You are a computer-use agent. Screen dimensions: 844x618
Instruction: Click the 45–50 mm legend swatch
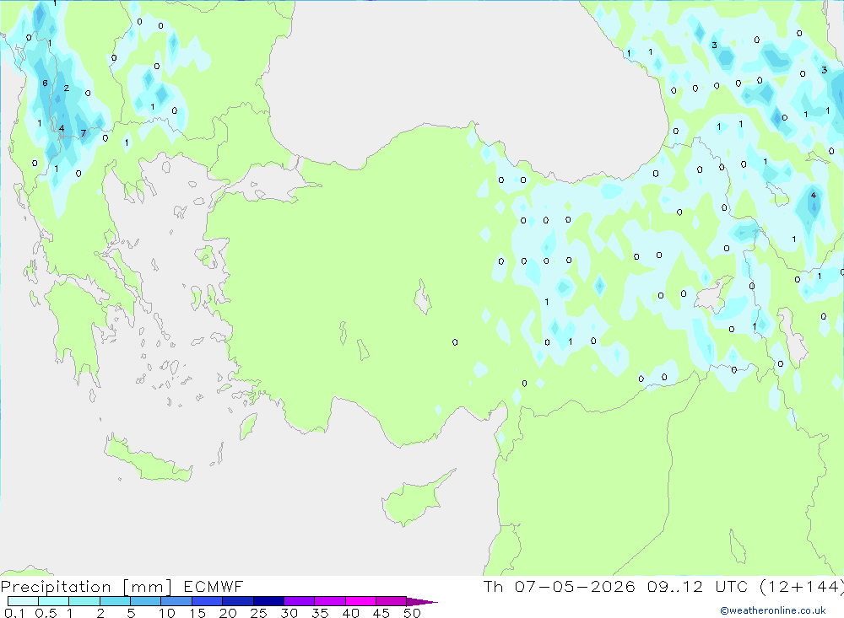point(392,601)
